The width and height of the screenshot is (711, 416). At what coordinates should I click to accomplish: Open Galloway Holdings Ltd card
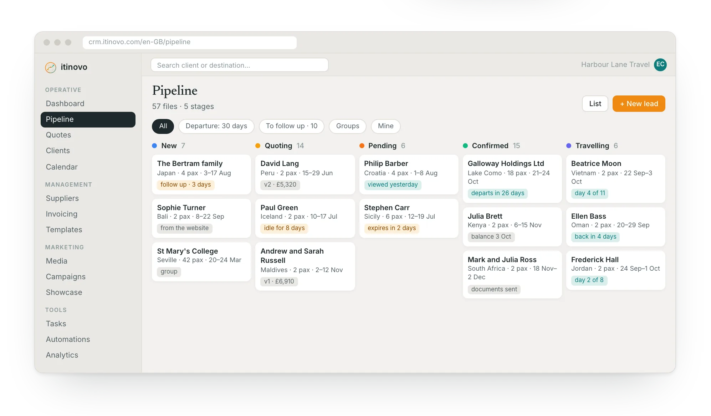click(512, 178)
